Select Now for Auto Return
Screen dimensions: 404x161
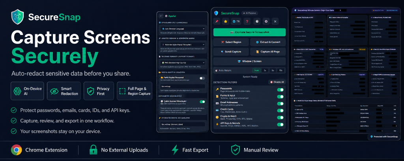[256, 70]
